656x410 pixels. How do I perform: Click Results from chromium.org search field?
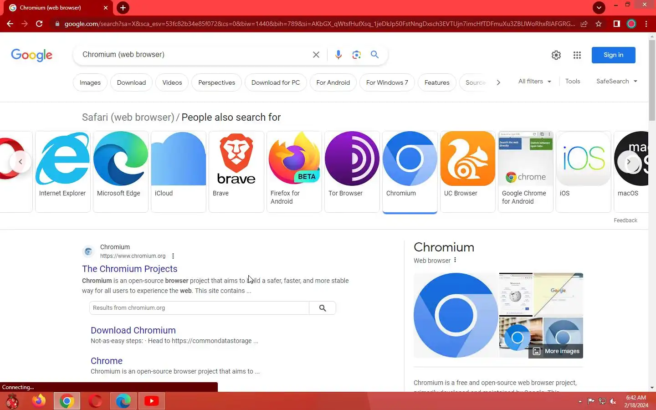pos(199,308)
